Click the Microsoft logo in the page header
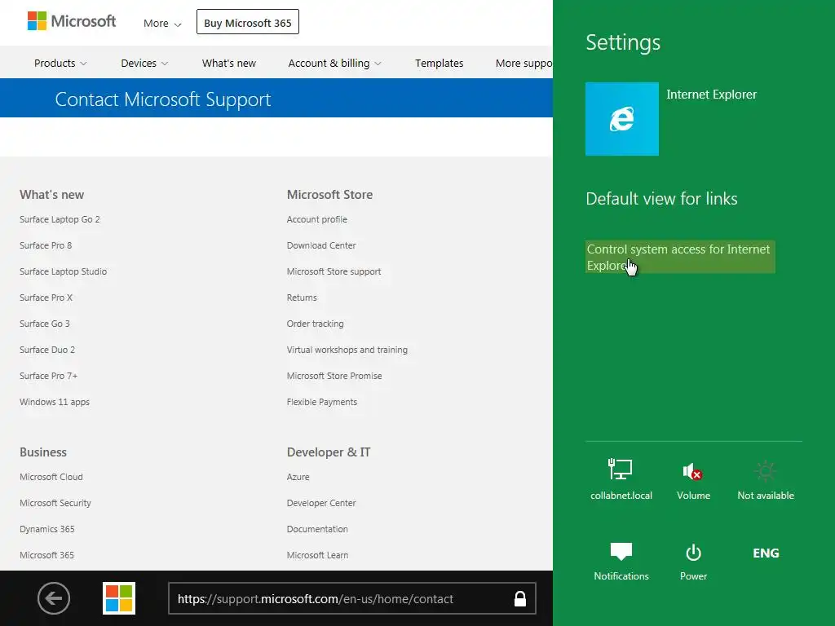 tap(72, 21)
